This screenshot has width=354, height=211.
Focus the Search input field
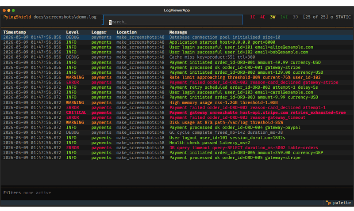pyautogui.click(x=173, y=20)
